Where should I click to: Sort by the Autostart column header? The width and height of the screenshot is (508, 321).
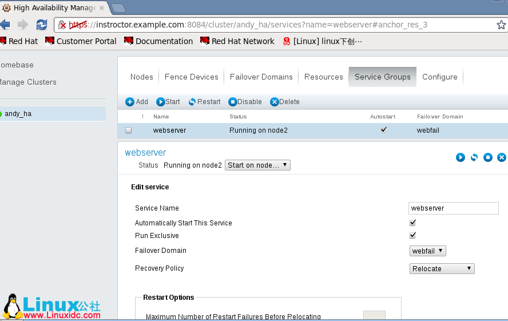(x=383, y=117)
